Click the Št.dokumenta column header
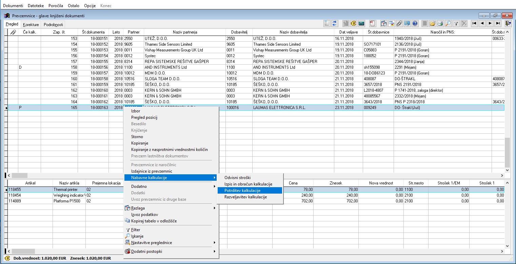This screenshot has height=264, width=516. tap(93, 32)
